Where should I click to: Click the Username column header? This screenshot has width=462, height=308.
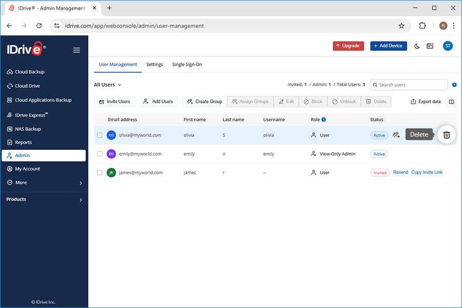click(x=274, y=120)
